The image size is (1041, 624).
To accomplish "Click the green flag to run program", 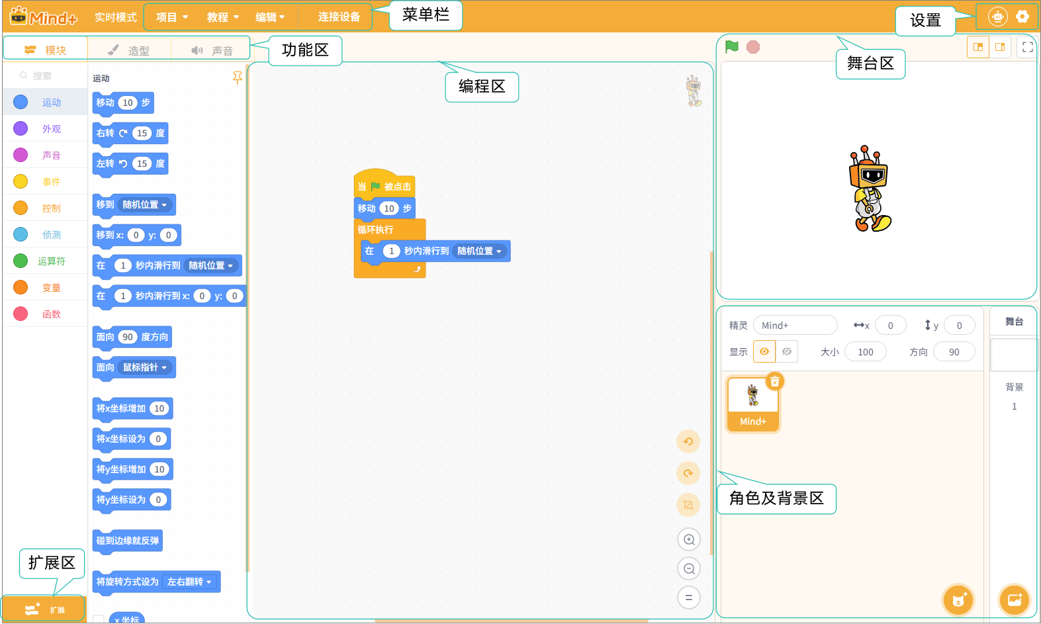I will (731, 47).
